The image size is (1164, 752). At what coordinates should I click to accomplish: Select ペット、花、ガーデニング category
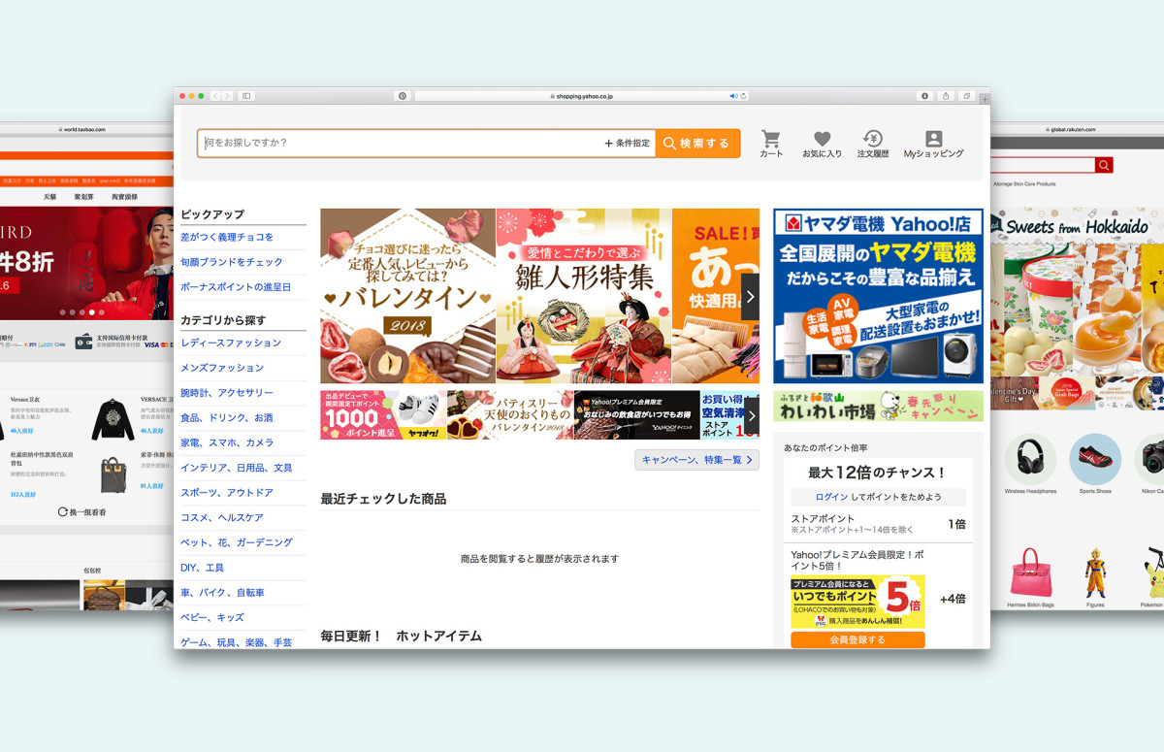coord(237,542)
